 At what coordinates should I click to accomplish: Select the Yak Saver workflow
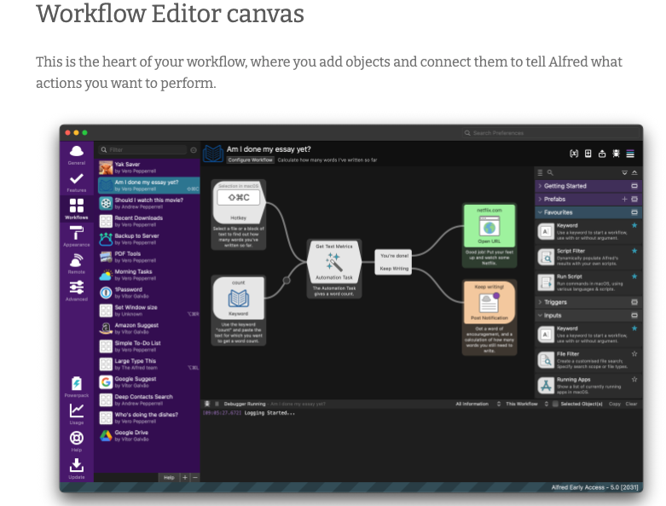[148, 167]
